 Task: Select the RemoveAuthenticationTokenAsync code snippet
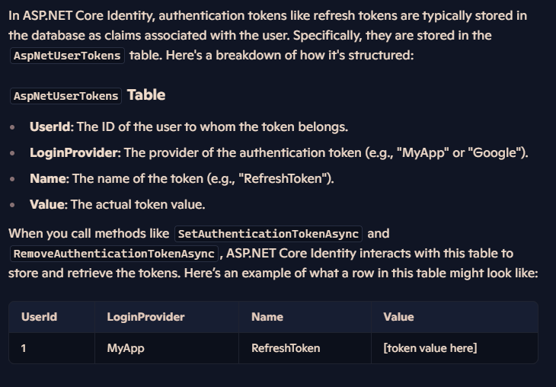[114, 254]
